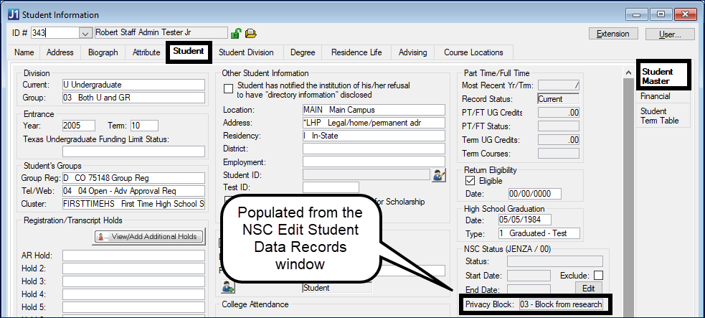Viewport: 705px width, 318px height.
Task: Click the Privacy Block field
Action: click(561, 304)
